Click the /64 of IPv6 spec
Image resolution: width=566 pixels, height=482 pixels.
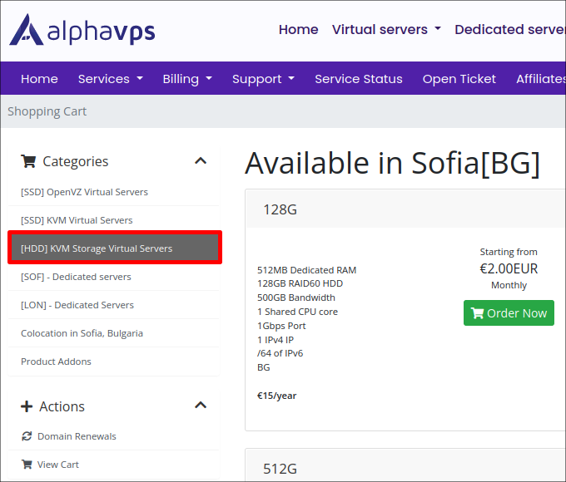tap(281, 353)
